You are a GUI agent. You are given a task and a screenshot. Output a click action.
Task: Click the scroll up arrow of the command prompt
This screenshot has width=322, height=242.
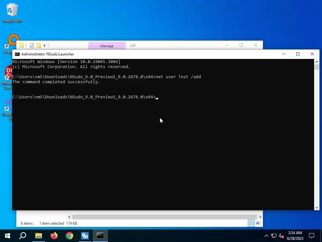[317, 62]
